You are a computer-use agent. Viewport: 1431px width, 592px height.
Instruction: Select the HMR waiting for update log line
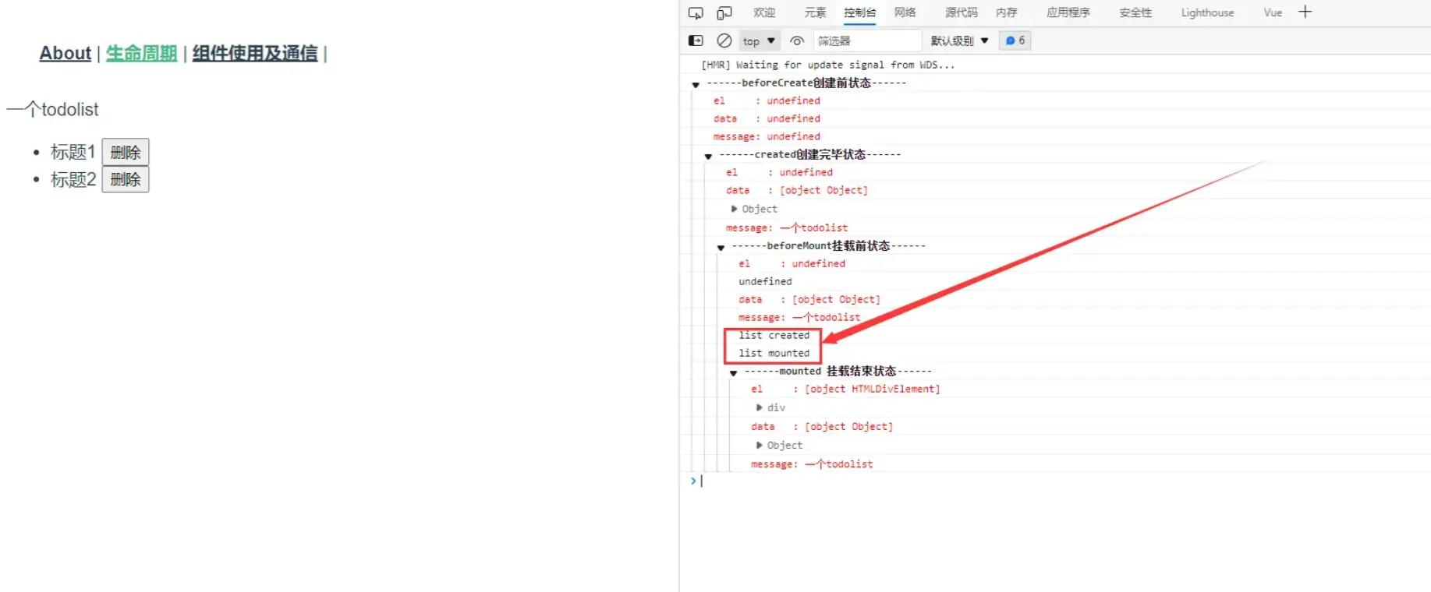point(827,65)
